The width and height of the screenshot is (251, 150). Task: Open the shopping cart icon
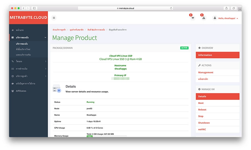pyautogui.click(x=192, y=18)
